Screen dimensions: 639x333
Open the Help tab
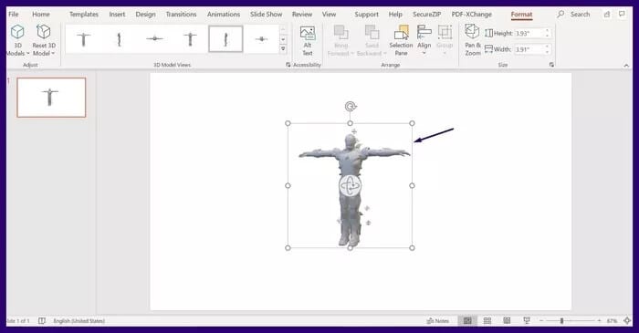pyautogui.click(x=395, y=15)
